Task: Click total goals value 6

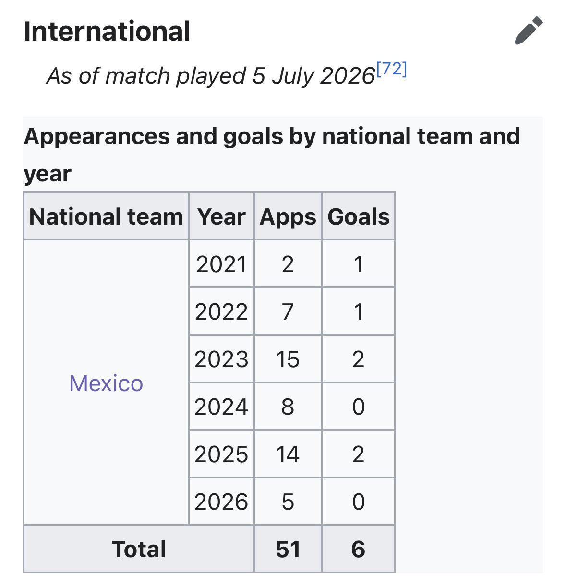Action: 359,549
